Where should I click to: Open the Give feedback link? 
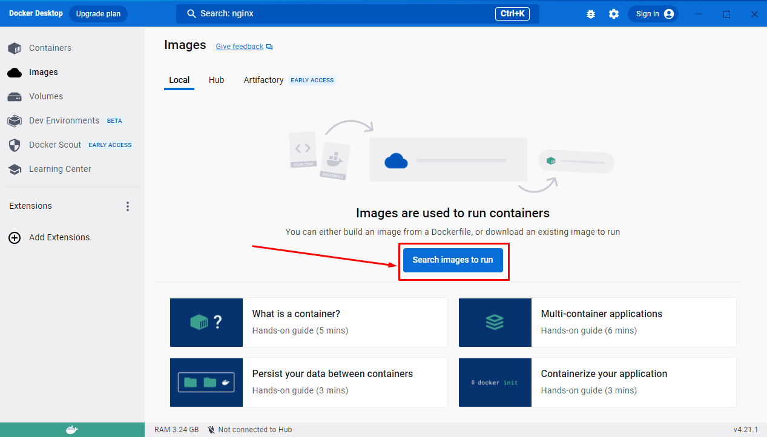click(240, 47)
